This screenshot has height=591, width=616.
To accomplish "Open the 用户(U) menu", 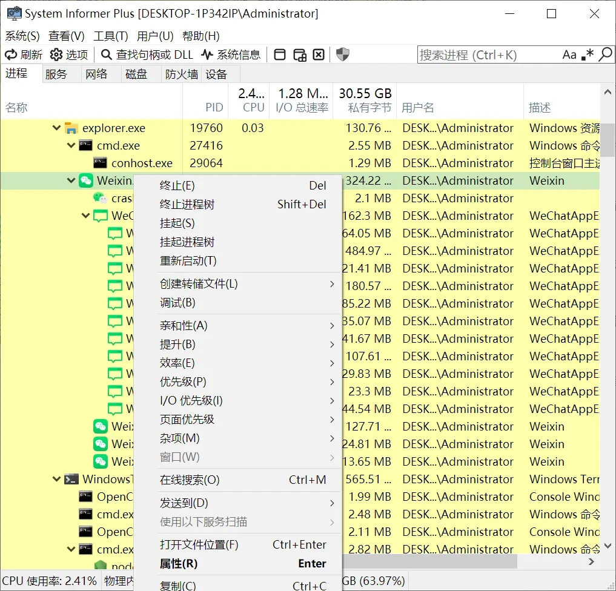I will click(155, 36).
